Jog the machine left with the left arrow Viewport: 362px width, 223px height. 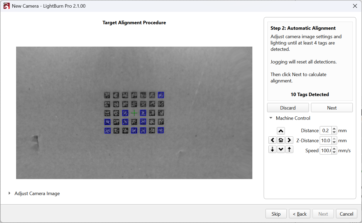point(272,140)
